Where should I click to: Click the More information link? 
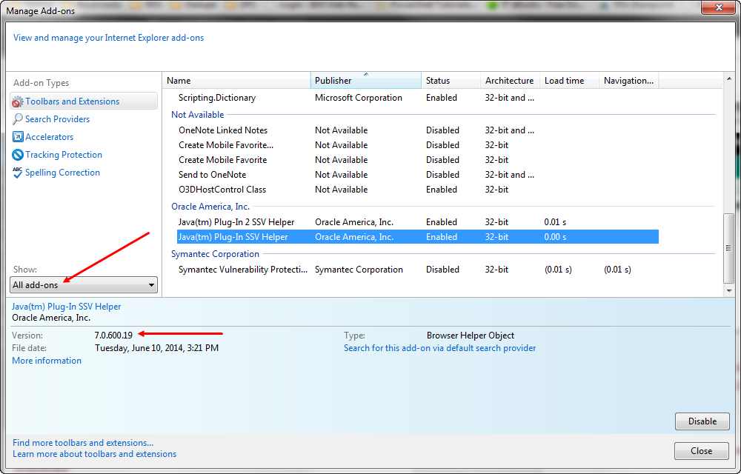[x=47, y=361]
